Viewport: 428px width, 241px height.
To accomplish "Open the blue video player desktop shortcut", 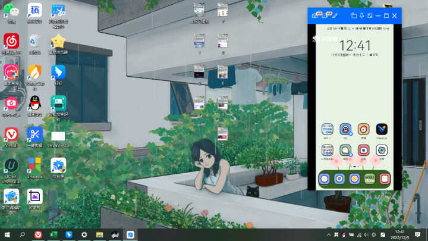I will point(58,165).
